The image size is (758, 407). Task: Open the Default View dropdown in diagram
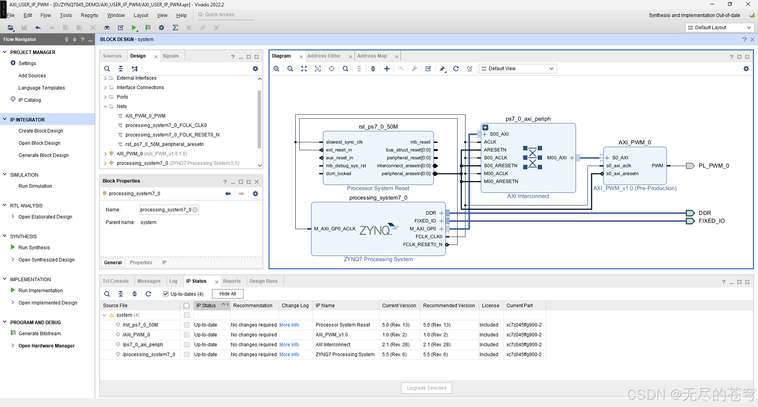(x=518, y=69)
